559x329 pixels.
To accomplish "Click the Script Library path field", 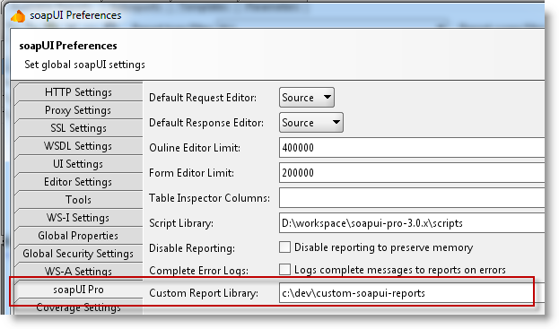I will click(x=412, y=223).
